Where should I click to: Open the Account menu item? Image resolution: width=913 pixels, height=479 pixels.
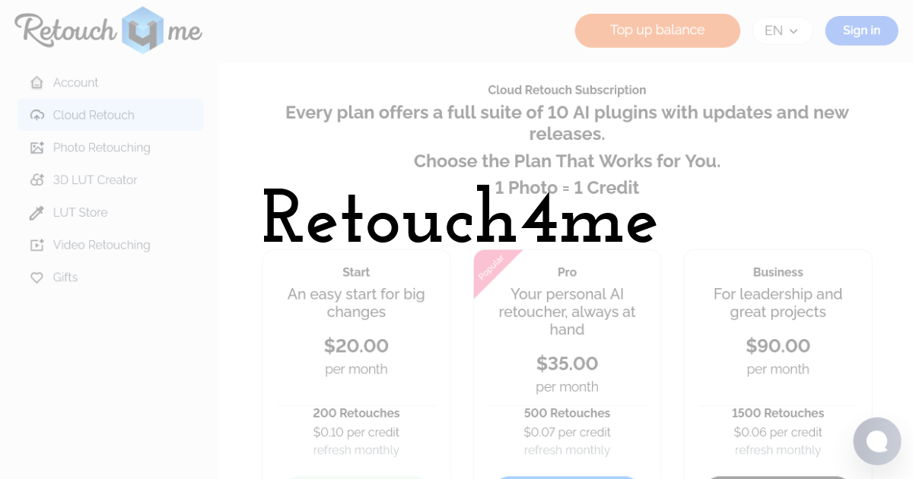(76, 83)
